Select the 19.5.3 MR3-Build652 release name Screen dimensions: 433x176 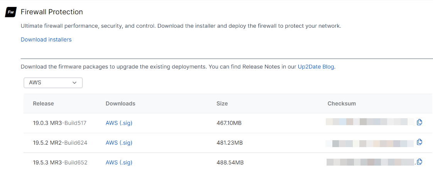point(60,163)
